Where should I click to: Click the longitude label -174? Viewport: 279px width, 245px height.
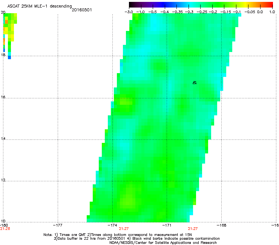click(112, 225)
